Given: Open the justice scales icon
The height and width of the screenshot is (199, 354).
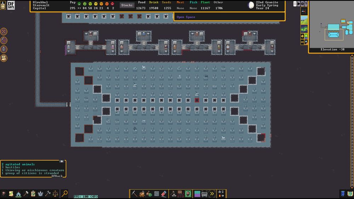Looking at the screenshot, I should pyautogui.click(x=55, y=194).
